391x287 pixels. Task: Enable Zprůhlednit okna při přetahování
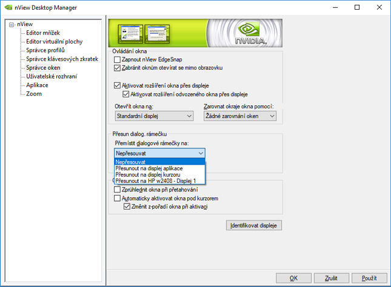pyautogui.click(x=117, y=190)
